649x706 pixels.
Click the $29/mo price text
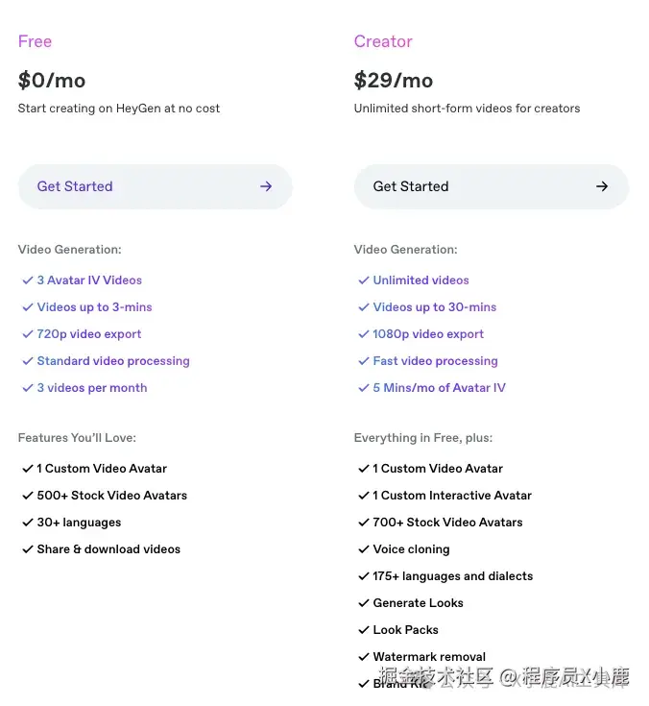[393, 81]
